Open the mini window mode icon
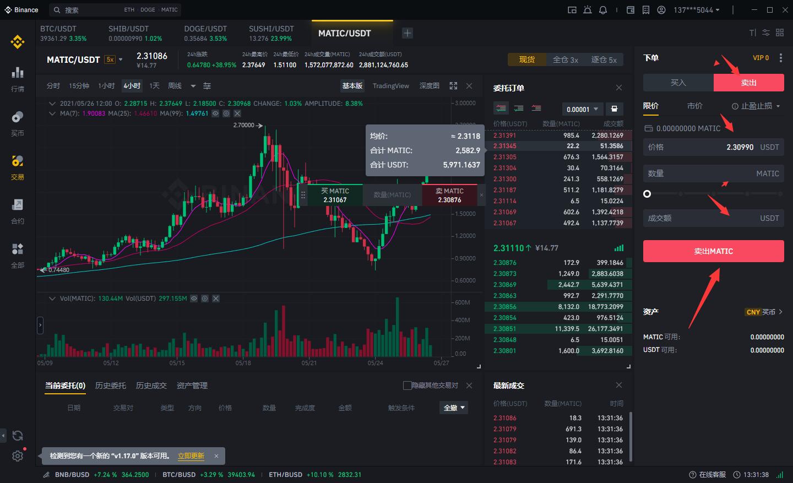793x483 pixels. click(x=572, y=10)
